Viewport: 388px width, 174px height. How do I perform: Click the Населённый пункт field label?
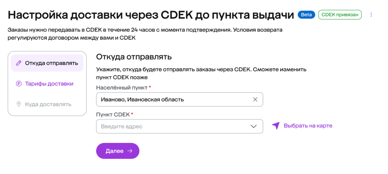tap(122, 87)
